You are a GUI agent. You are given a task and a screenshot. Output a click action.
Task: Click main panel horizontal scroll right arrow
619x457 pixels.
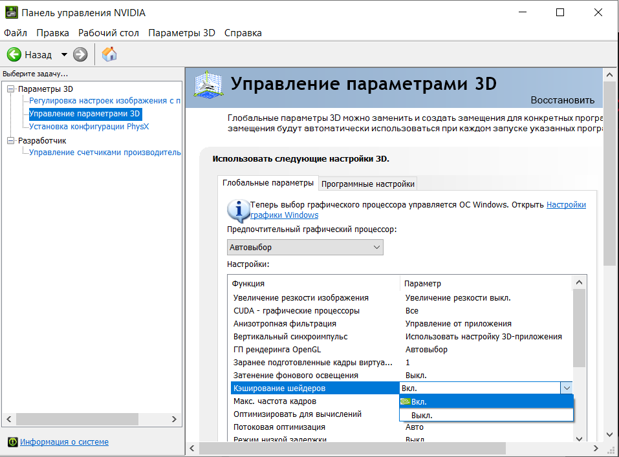coord(596,449)
